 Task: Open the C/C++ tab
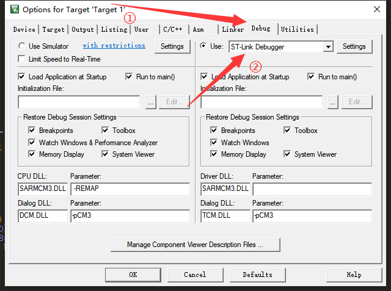(x=172, y=29)
